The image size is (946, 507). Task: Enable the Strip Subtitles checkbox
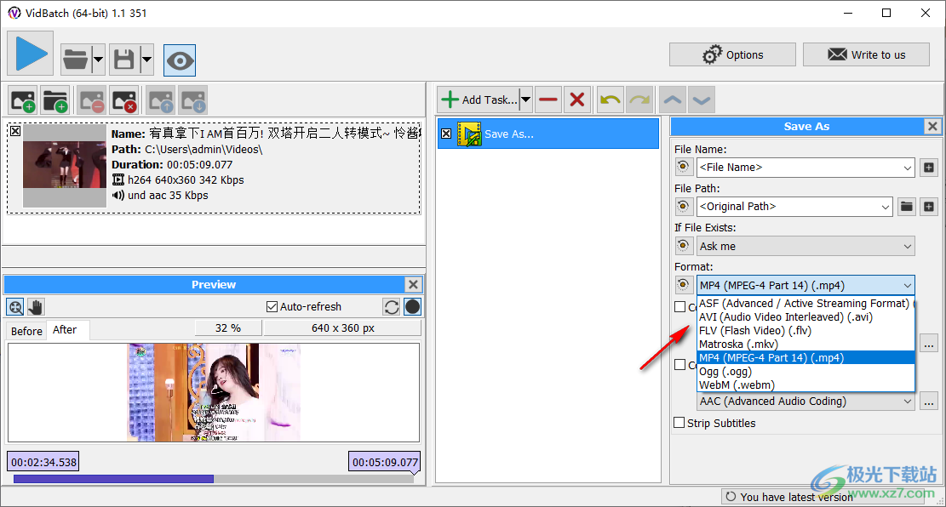pyautogui.click(x=679, y=423)
